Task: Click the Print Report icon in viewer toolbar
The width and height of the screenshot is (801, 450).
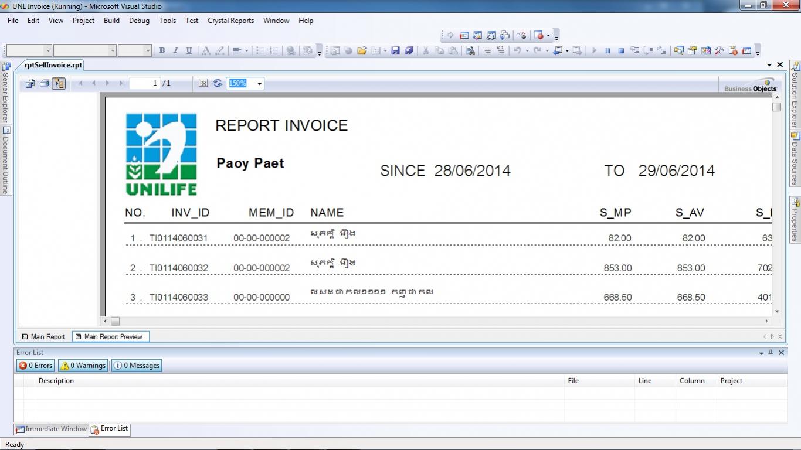Action: tap(45, 83)
